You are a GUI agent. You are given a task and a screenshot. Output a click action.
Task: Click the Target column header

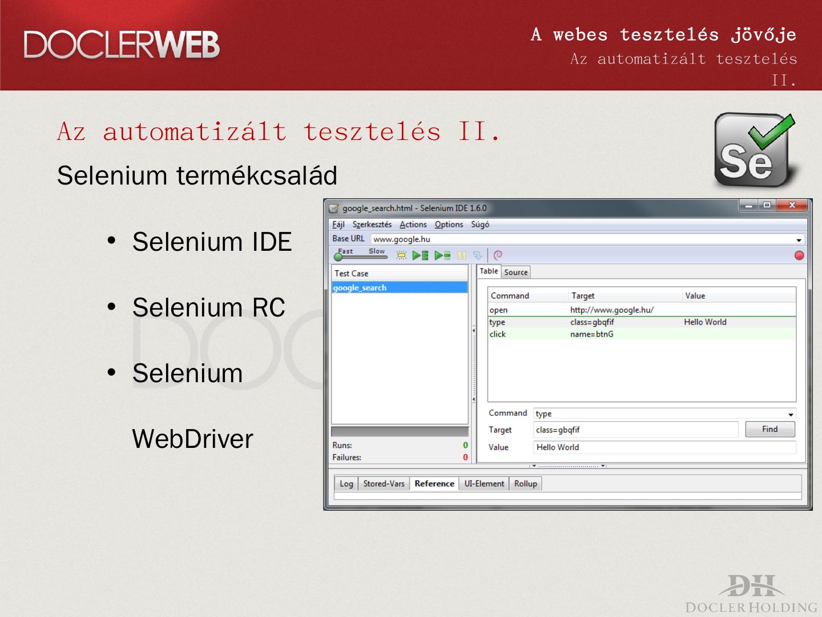pyautogui.click(x=626, y=296)
